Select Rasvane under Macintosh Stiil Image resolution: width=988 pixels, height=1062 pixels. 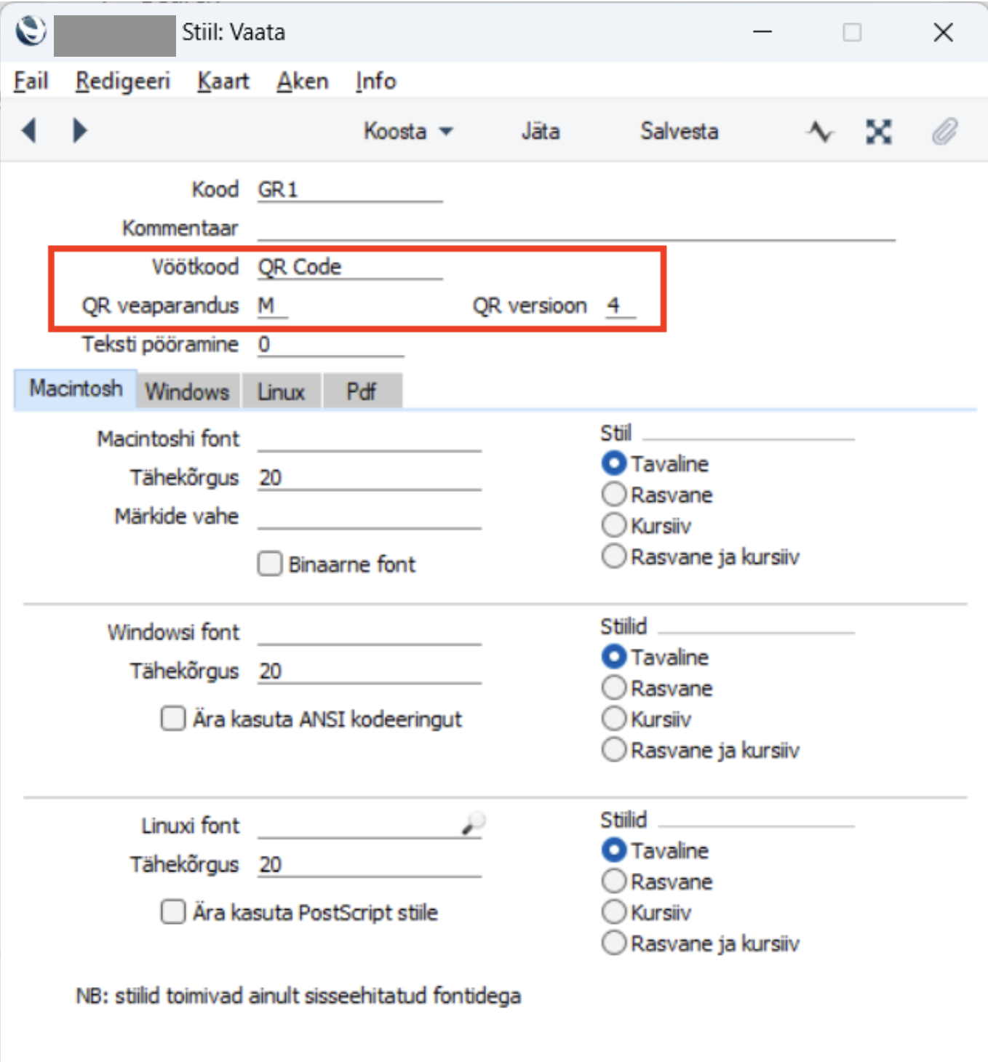click(614, 495)
